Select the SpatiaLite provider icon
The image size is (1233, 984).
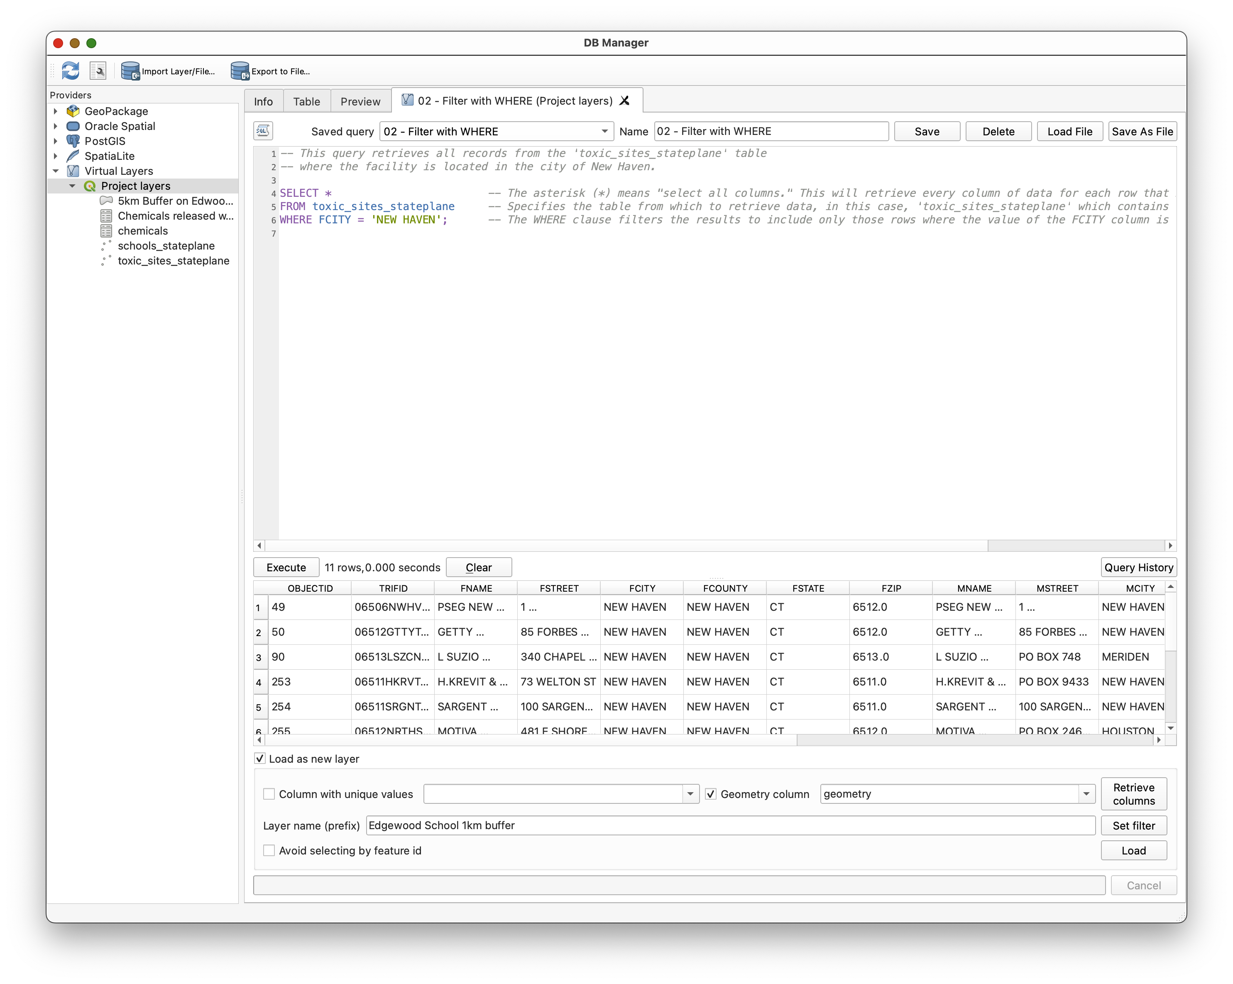tap(73, 156)
